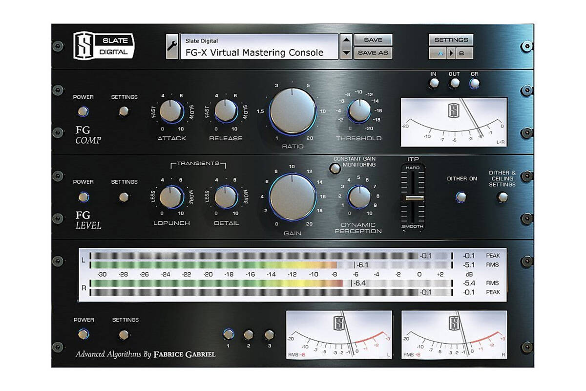This screenshot has height=391, width=586.
Task: Select next preset with down arrow
Action: click(346, 53)
